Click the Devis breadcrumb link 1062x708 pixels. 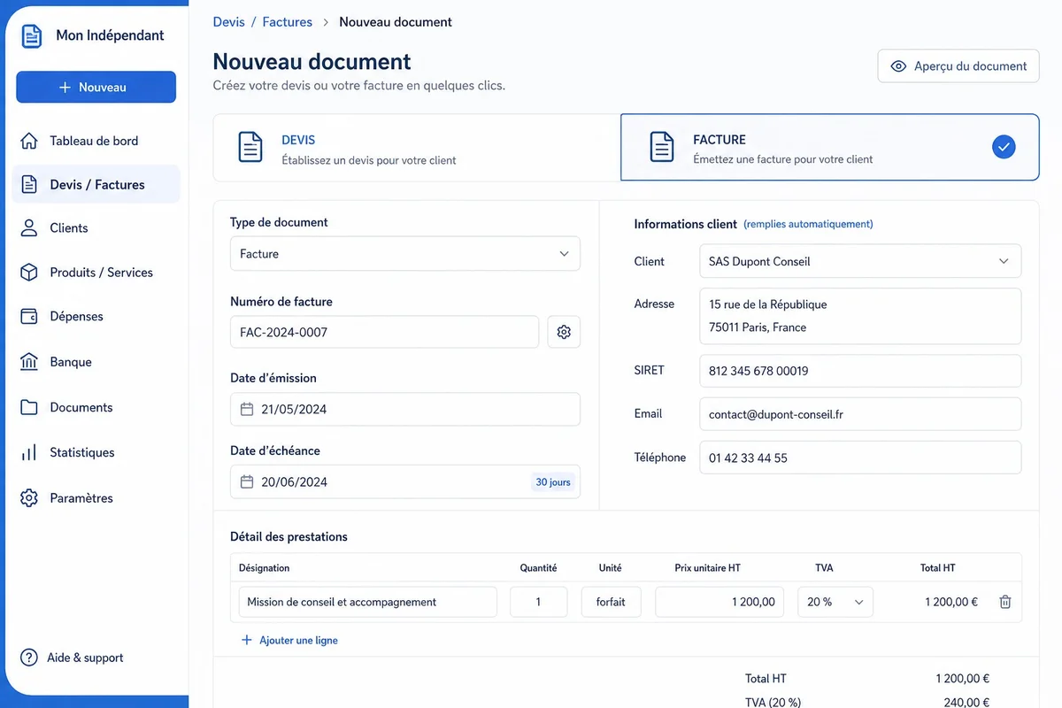229,21
